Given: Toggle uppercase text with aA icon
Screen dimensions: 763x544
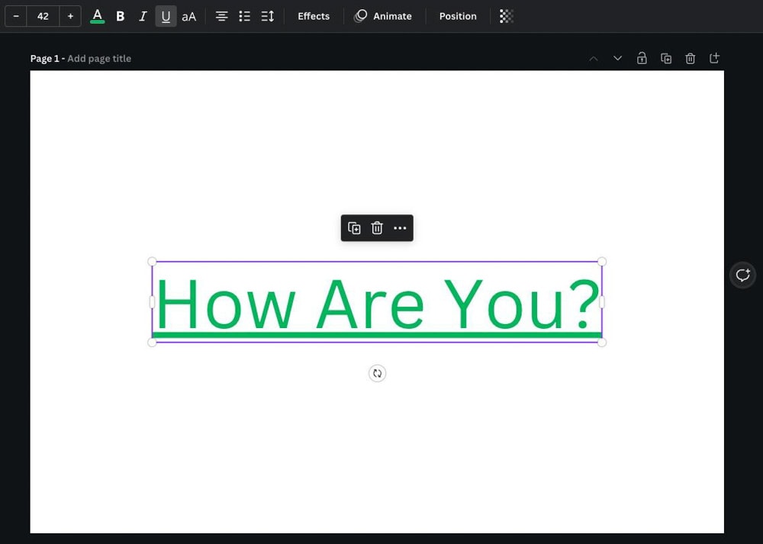Looking at the screenshot, I should [x=188, y=16].
